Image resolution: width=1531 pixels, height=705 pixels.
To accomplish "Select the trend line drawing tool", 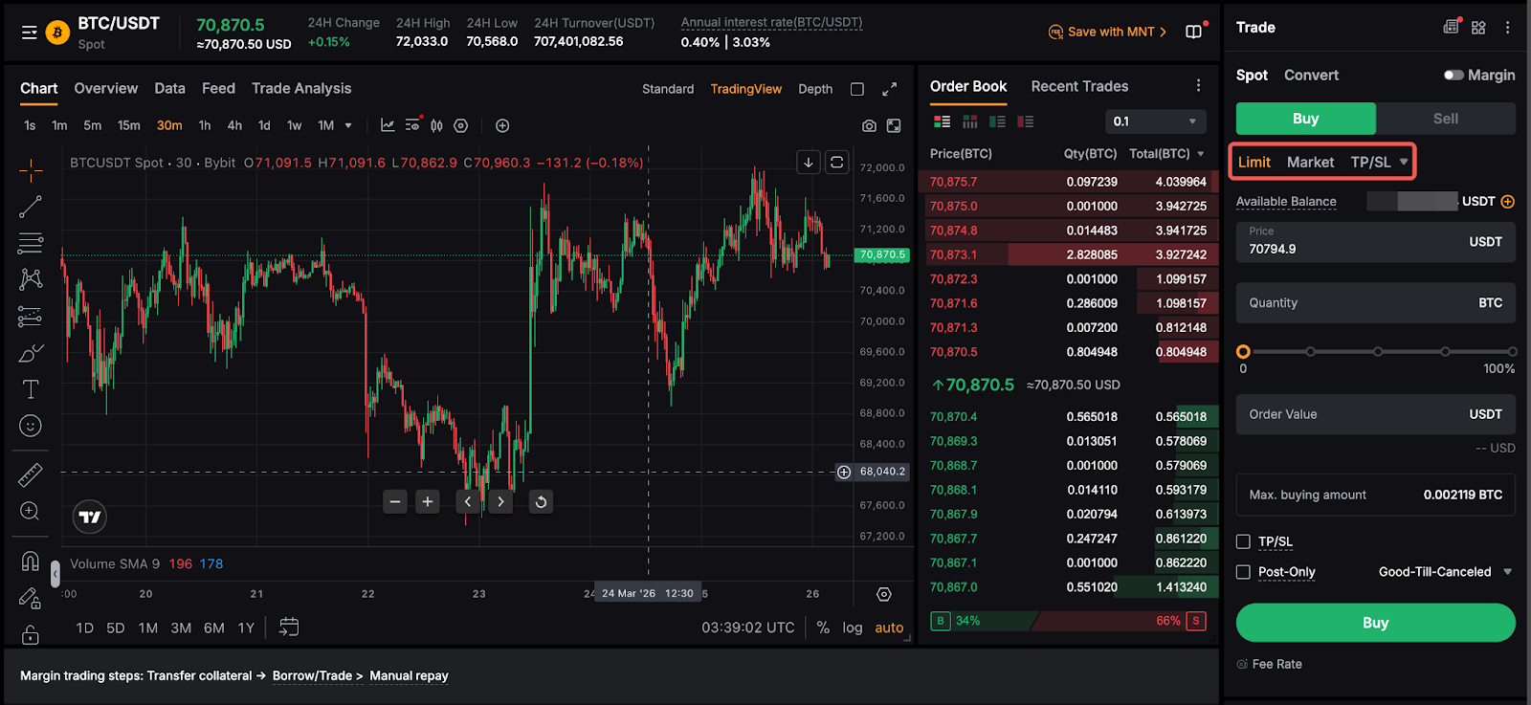I will click(31, 207).
